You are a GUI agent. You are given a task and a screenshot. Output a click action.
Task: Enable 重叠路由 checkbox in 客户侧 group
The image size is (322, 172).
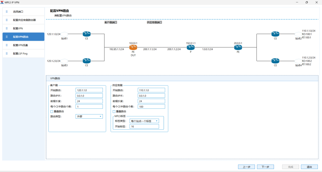pos(52,111)
